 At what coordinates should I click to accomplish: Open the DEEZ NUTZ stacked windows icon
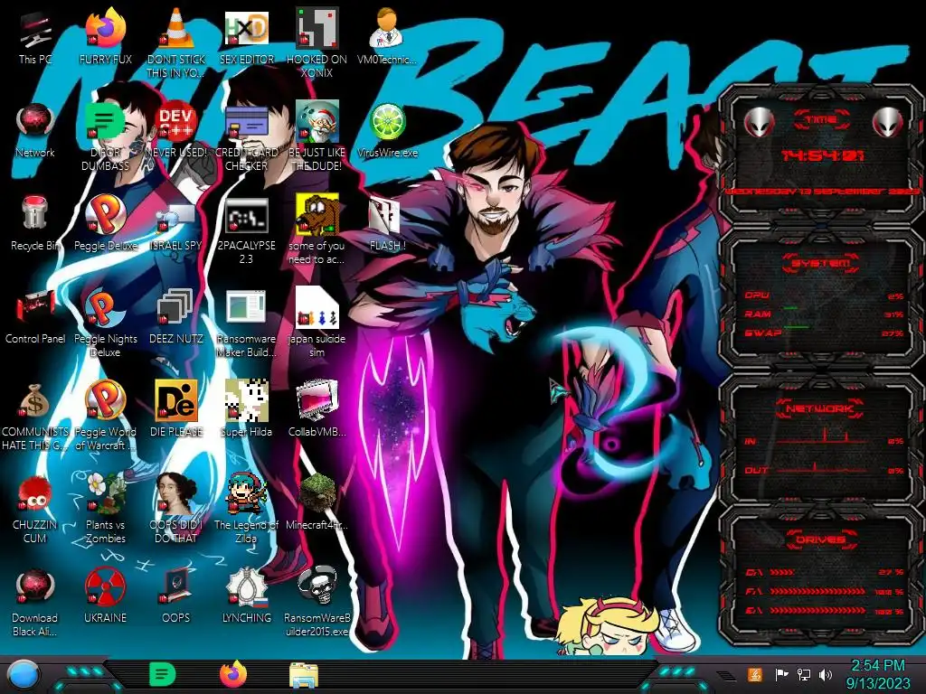pos(176,316)
